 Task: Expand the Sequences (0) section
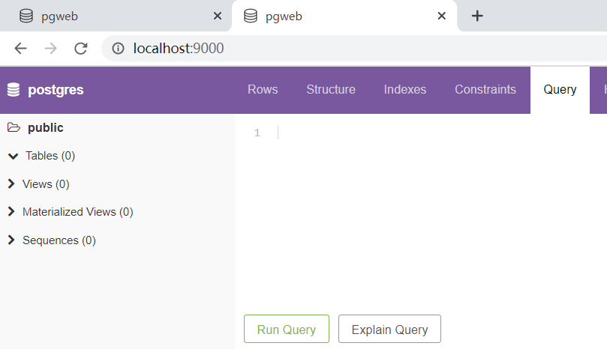point(11,240)
